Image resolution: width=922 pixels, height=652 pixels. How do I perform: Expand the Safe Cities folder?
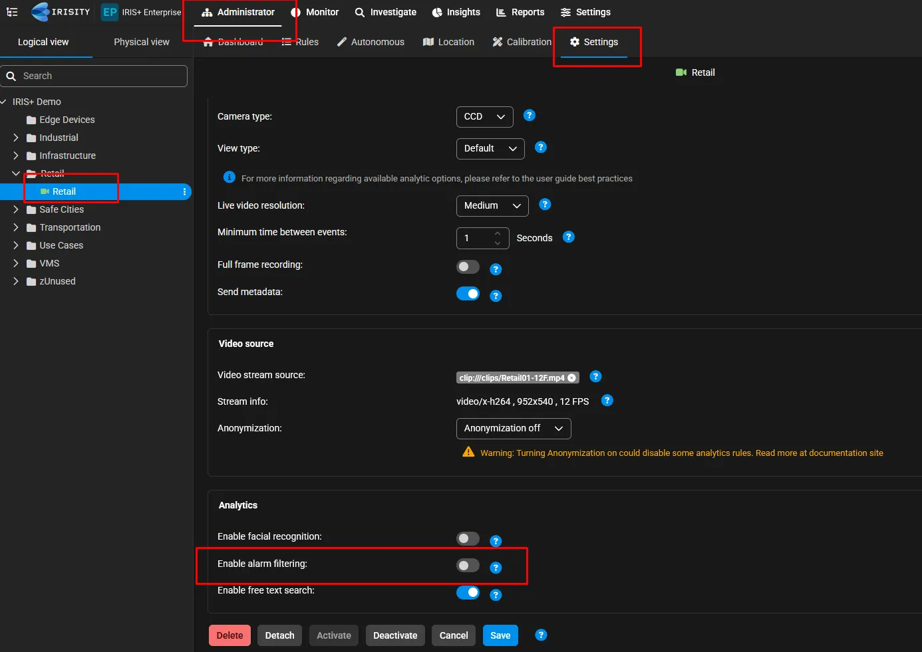(x=16, y=209)
